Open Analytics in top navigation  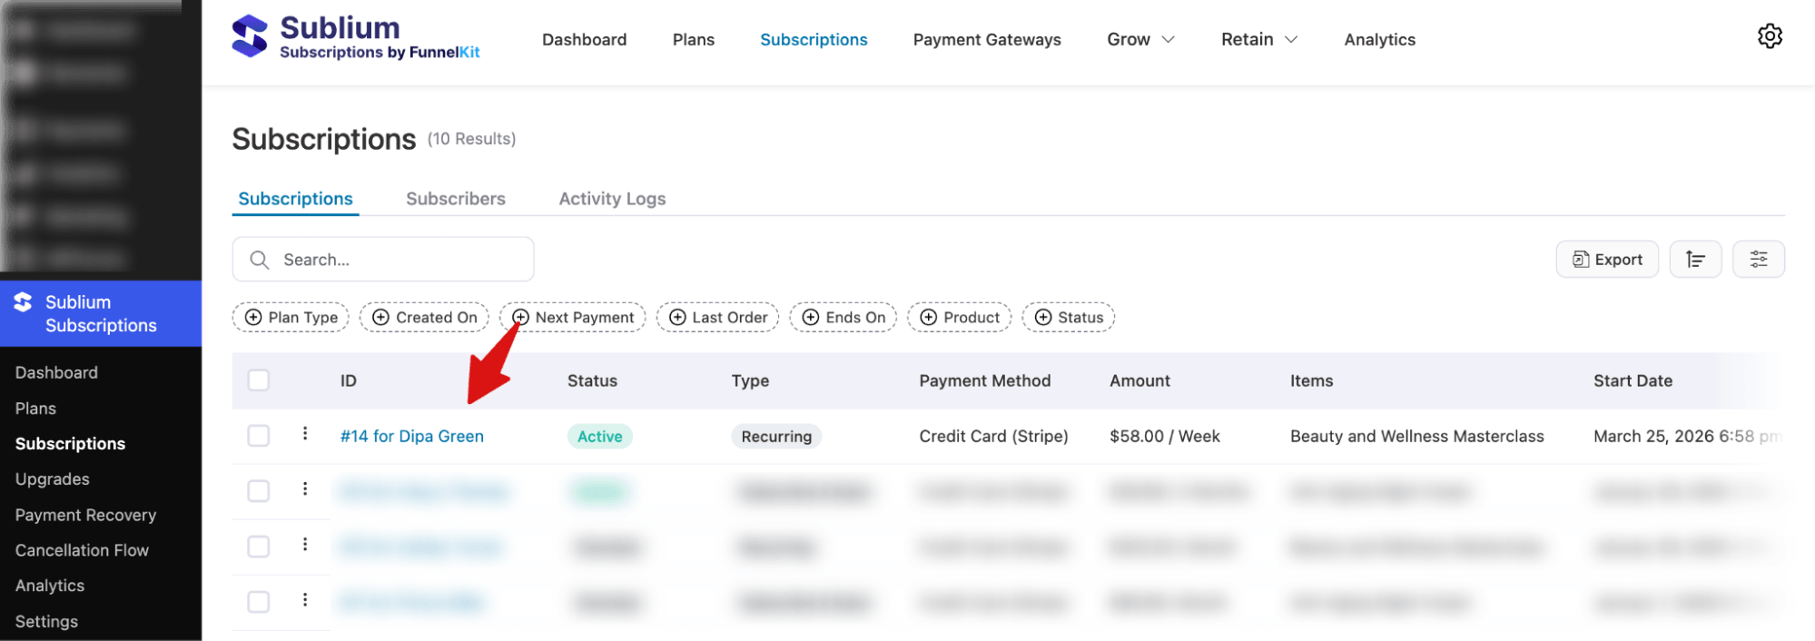coord(1379,39)
